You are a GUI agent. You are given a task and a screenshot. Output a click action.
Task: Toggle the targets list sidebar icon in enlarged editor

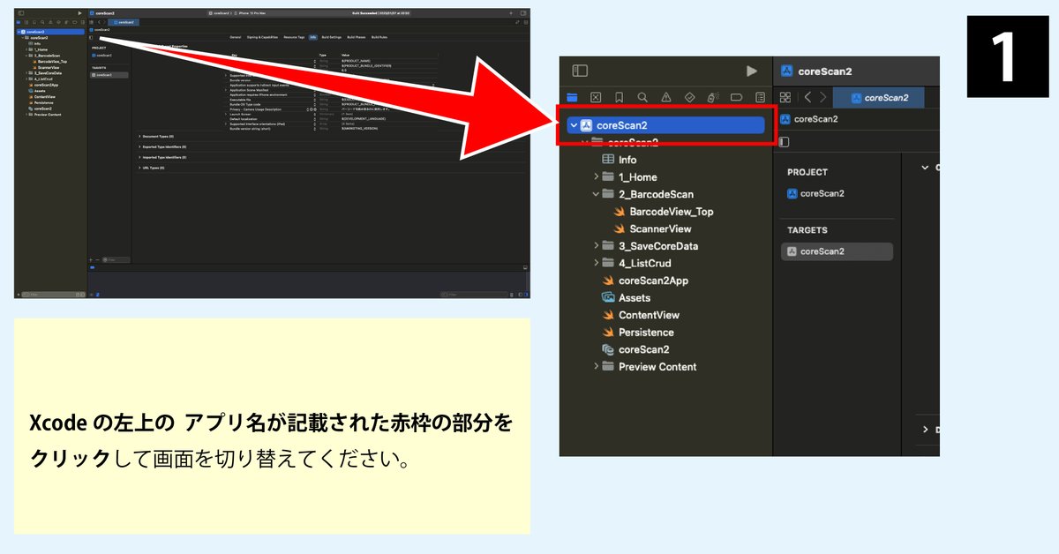click(785, 142)
